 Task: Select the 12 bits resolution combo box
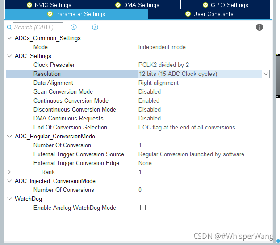(204, 74)
